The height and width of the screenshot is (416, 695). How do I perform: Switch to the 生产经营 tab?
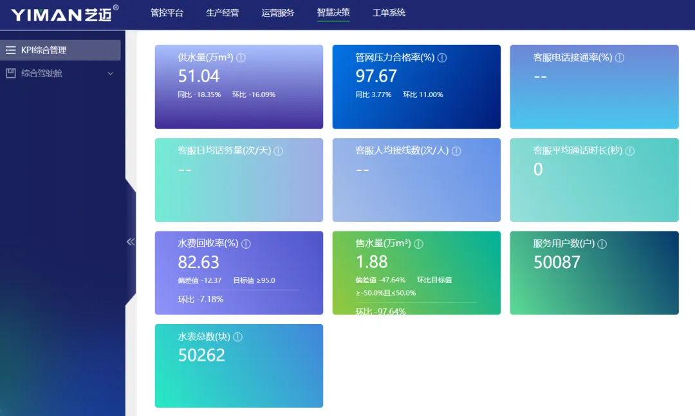coord(222,13)
